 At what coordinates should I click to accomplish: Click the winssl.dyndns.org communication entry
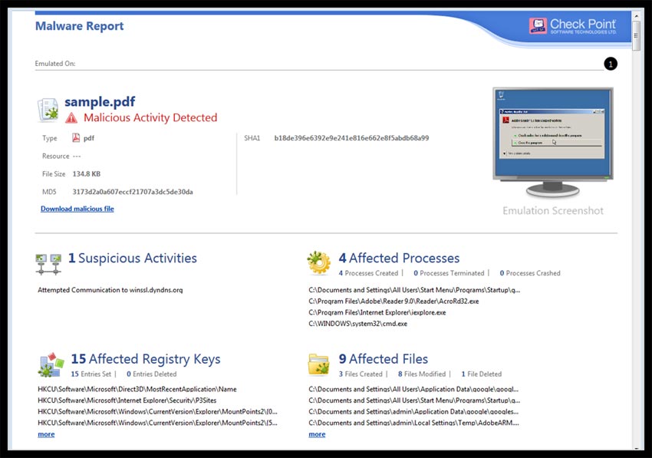pyautogui.click(x=110, y=290)
